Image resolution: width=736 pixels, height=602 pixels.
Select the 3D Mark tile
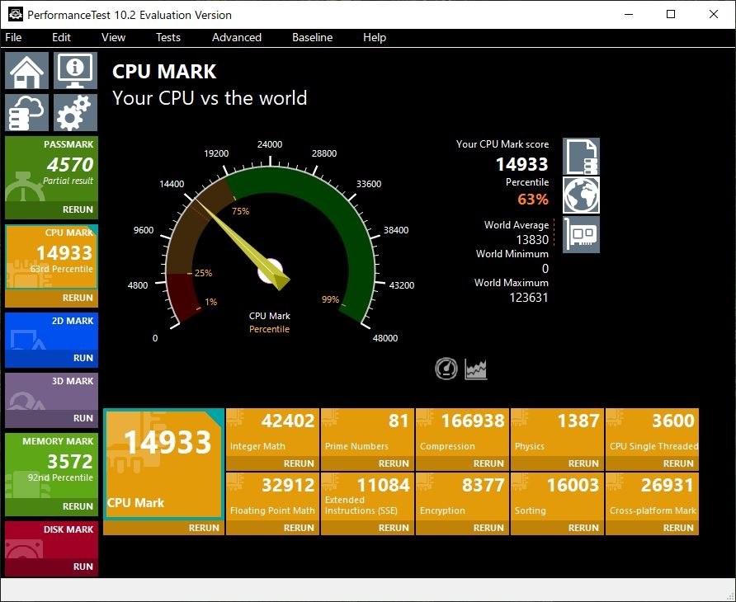pos(52,392)
